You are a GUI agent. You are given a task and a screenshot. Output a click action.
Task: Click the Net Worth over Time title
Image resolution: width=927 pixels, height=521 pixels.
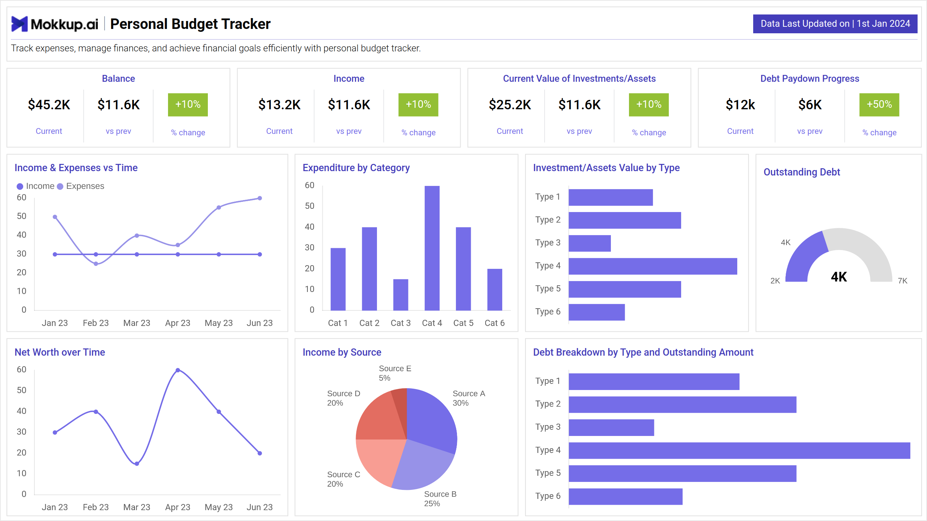[60, 352]
